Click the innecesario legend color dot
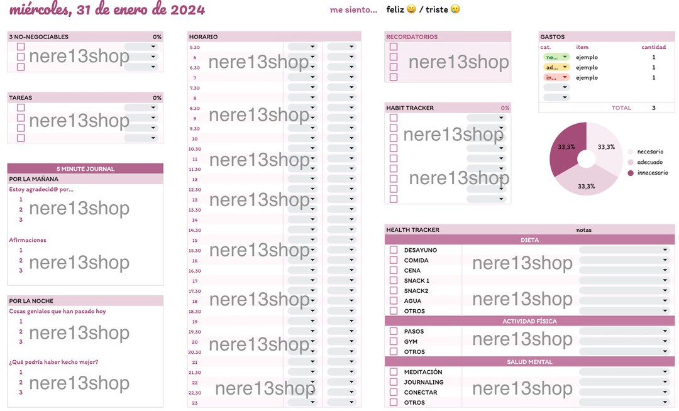Screen dimensions: 679x411 point(631,173)
